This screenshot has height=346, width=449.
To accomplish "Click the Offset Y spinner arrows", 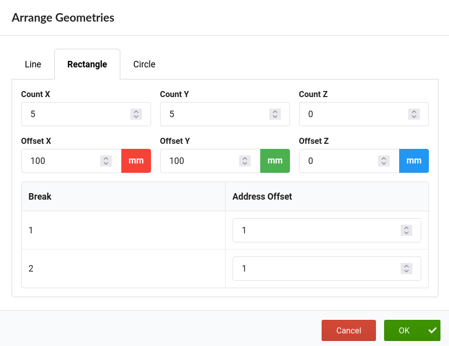I will pyautogui.click(x=245, y=161).
